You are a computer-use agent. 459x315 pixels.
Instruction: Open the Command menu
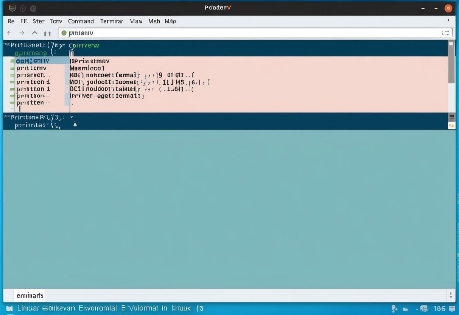click(x=81, y=21)
